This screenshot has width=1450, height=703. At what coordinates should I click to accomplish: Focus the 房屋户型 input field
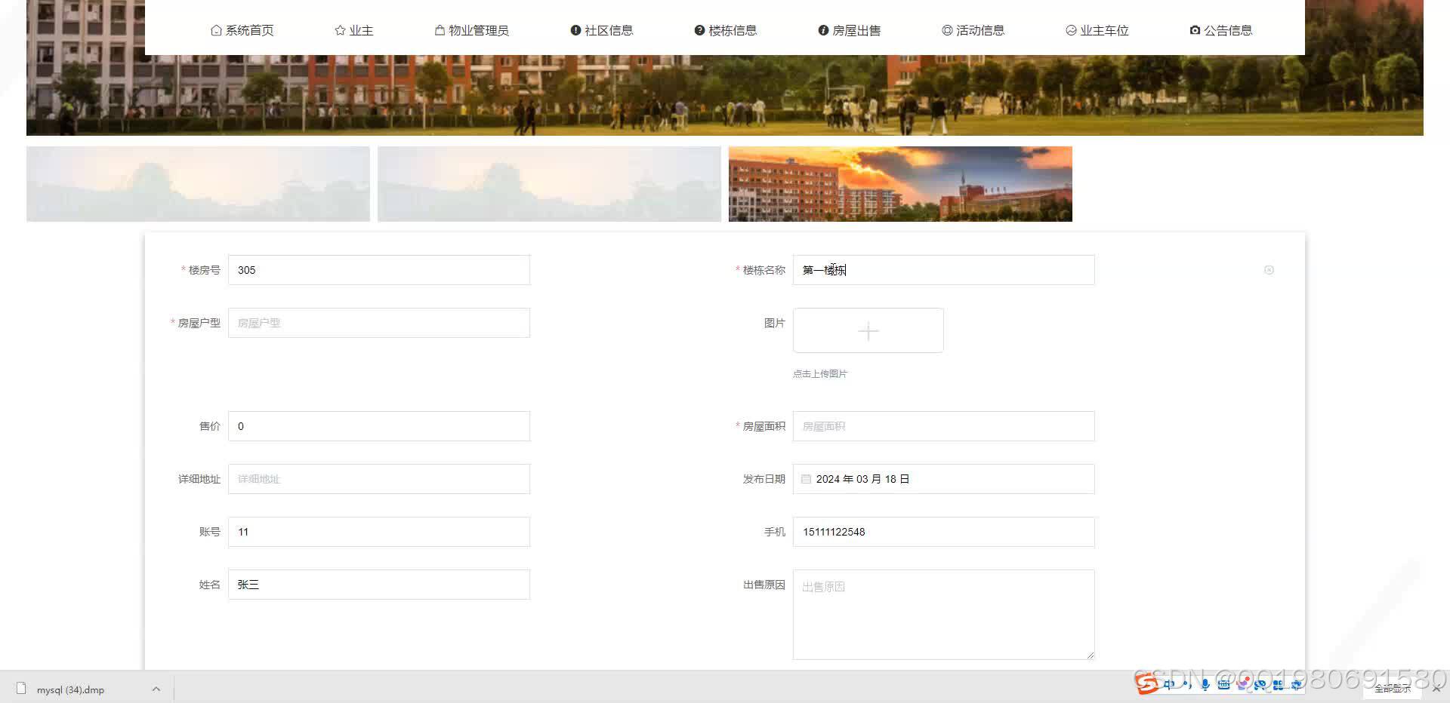[379, 323]
